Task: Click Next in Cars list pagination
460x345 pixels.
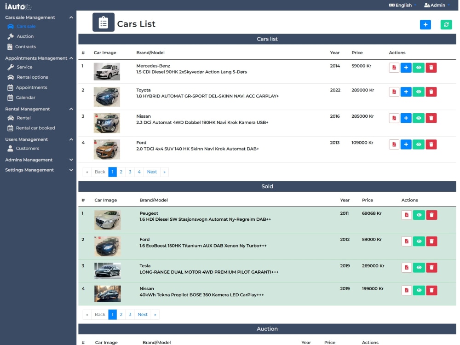Action: (x=152, y=172)
